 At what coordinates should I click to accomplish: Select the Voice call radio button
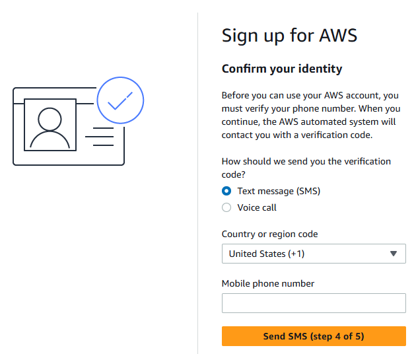(226, 207)
